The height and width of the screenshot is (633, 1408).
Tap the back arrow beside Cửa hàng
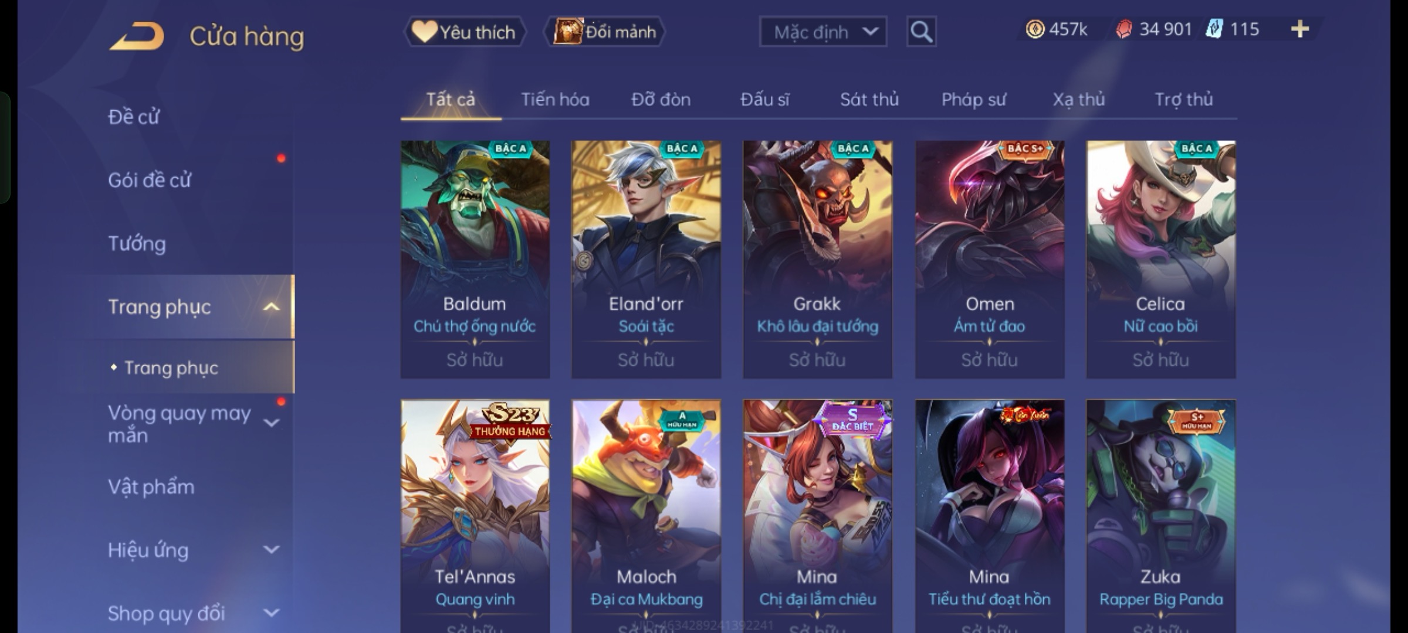(x=137, y=36)
